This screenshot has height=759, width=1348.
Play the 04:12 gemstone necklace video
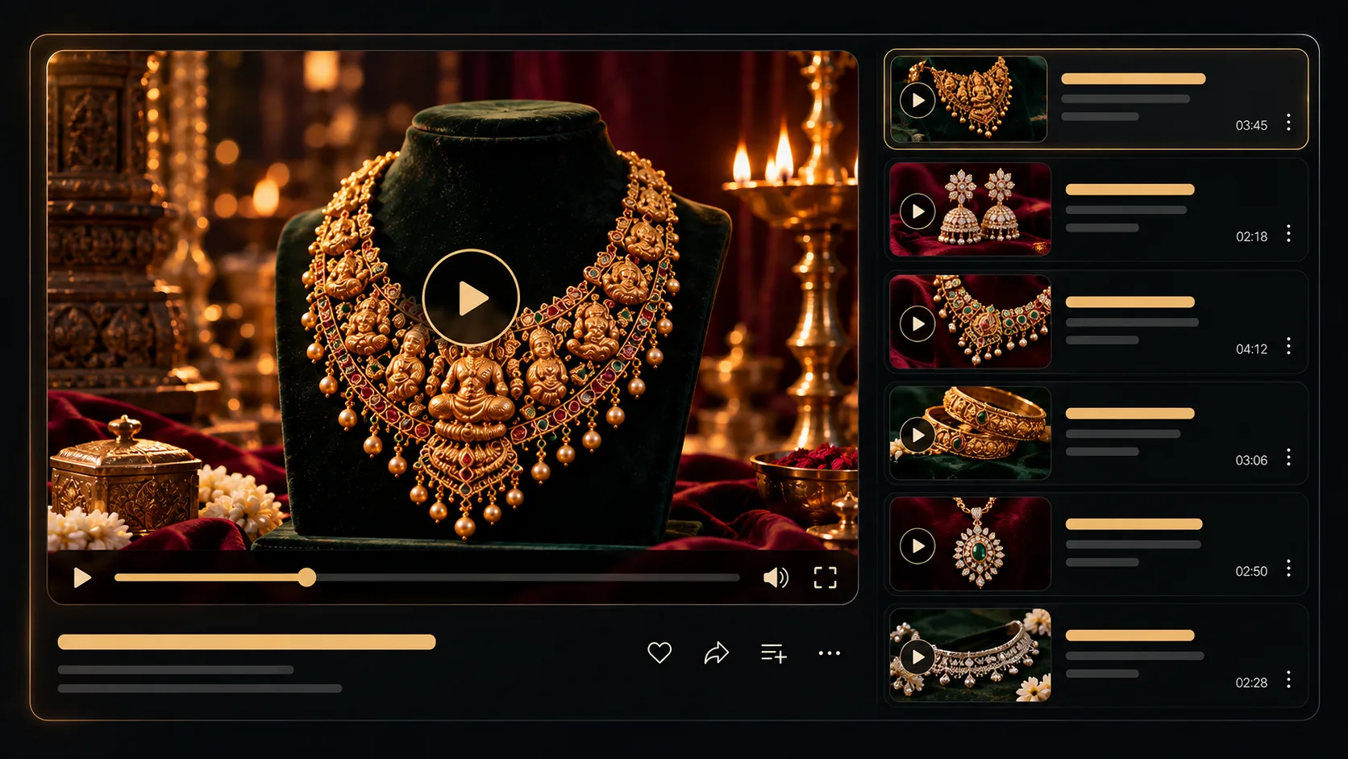(x=917, y=324)
